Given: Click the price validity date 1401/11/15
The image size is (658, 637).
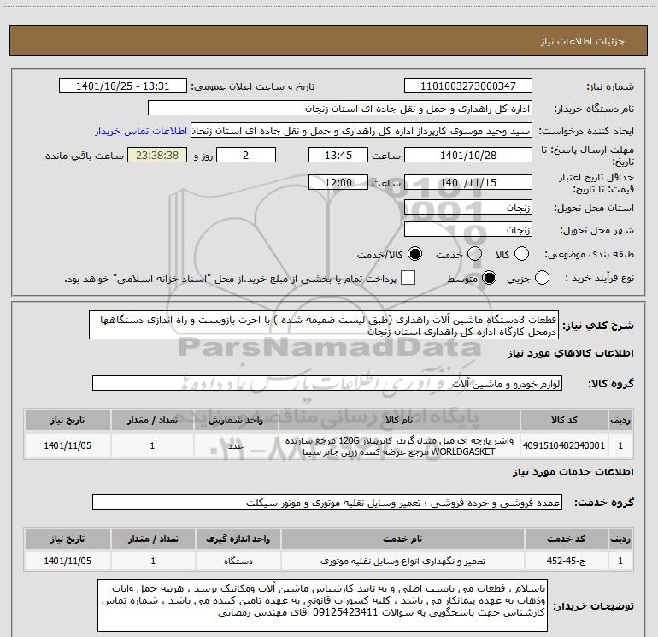Looking at the screenshot, I should pos(468,182).
